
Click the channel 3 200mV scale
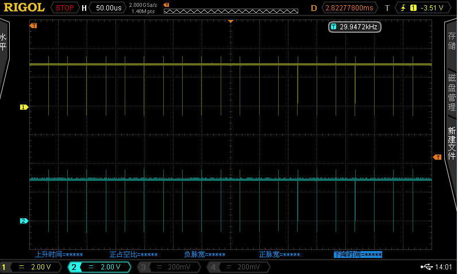click(x=179, y=267)
